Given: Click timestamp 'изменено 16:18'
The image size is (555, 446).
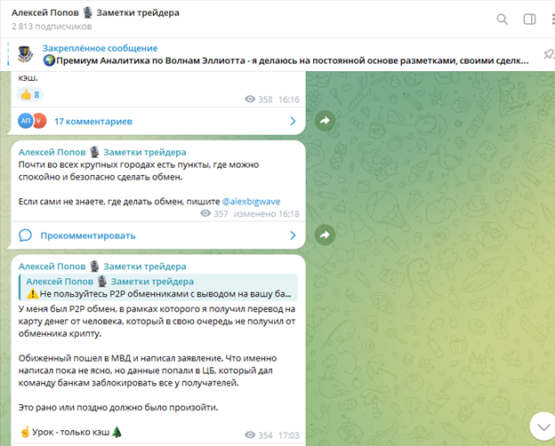Looking at the screenshot, I should [267, 213].
